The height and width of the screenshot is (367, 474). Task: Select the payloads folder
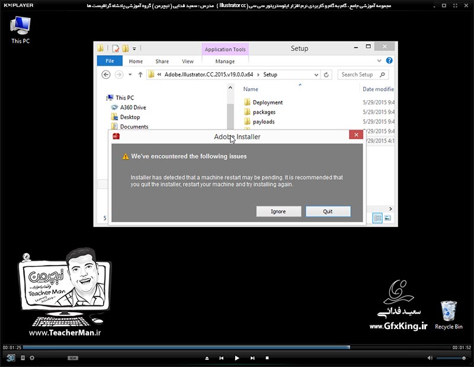(264, 122)
